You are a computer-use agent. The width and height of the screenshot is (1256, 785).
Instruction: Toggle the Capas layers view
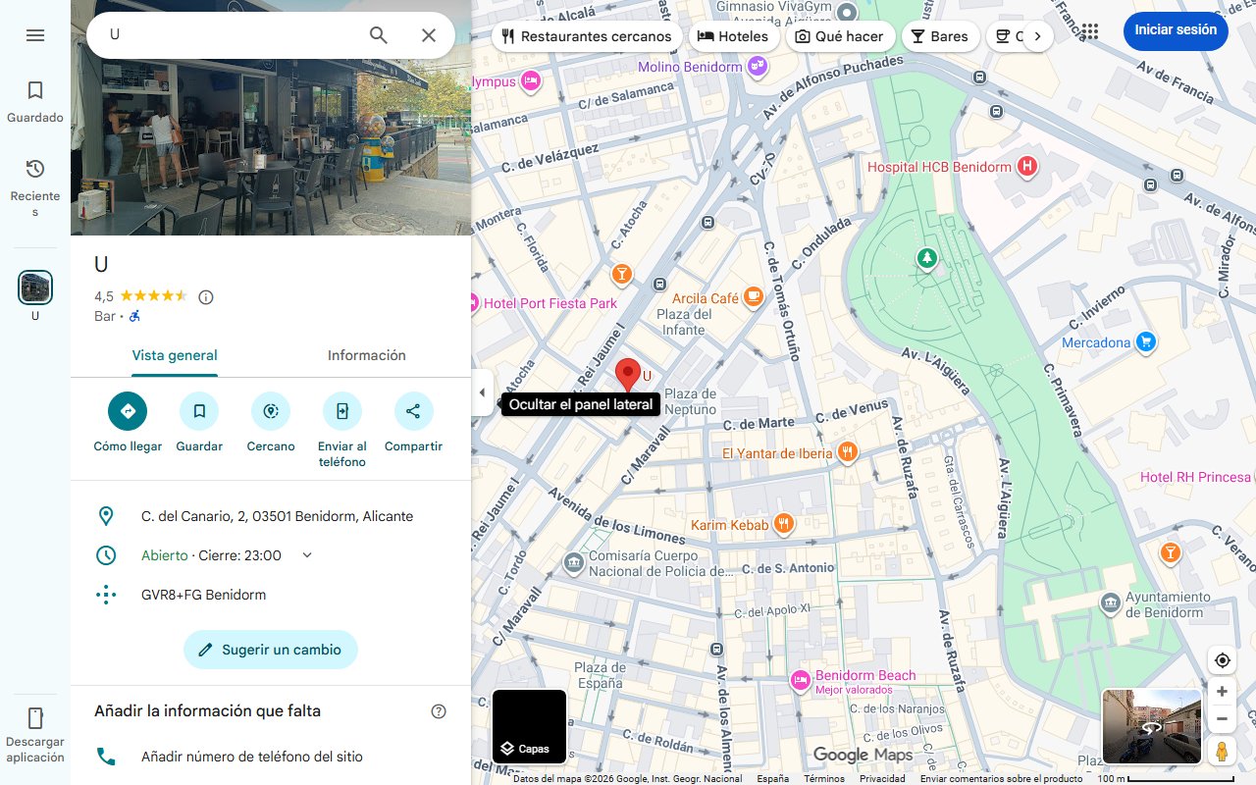click(x=529, y=726)
